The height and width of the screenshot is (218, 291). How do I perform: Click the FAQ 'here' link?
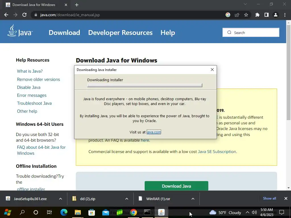145,140
